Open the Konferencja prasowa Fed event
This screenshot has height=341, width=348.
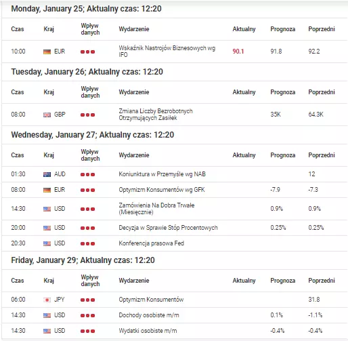click(152, 243)
